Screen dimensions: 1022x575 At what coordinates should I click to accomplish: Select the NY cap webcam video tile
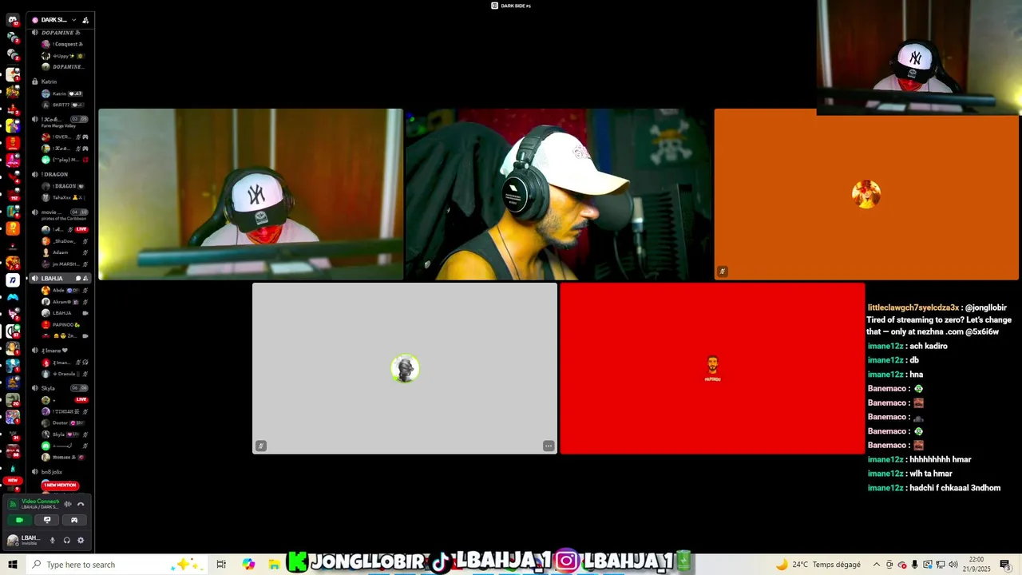[251, 194]
